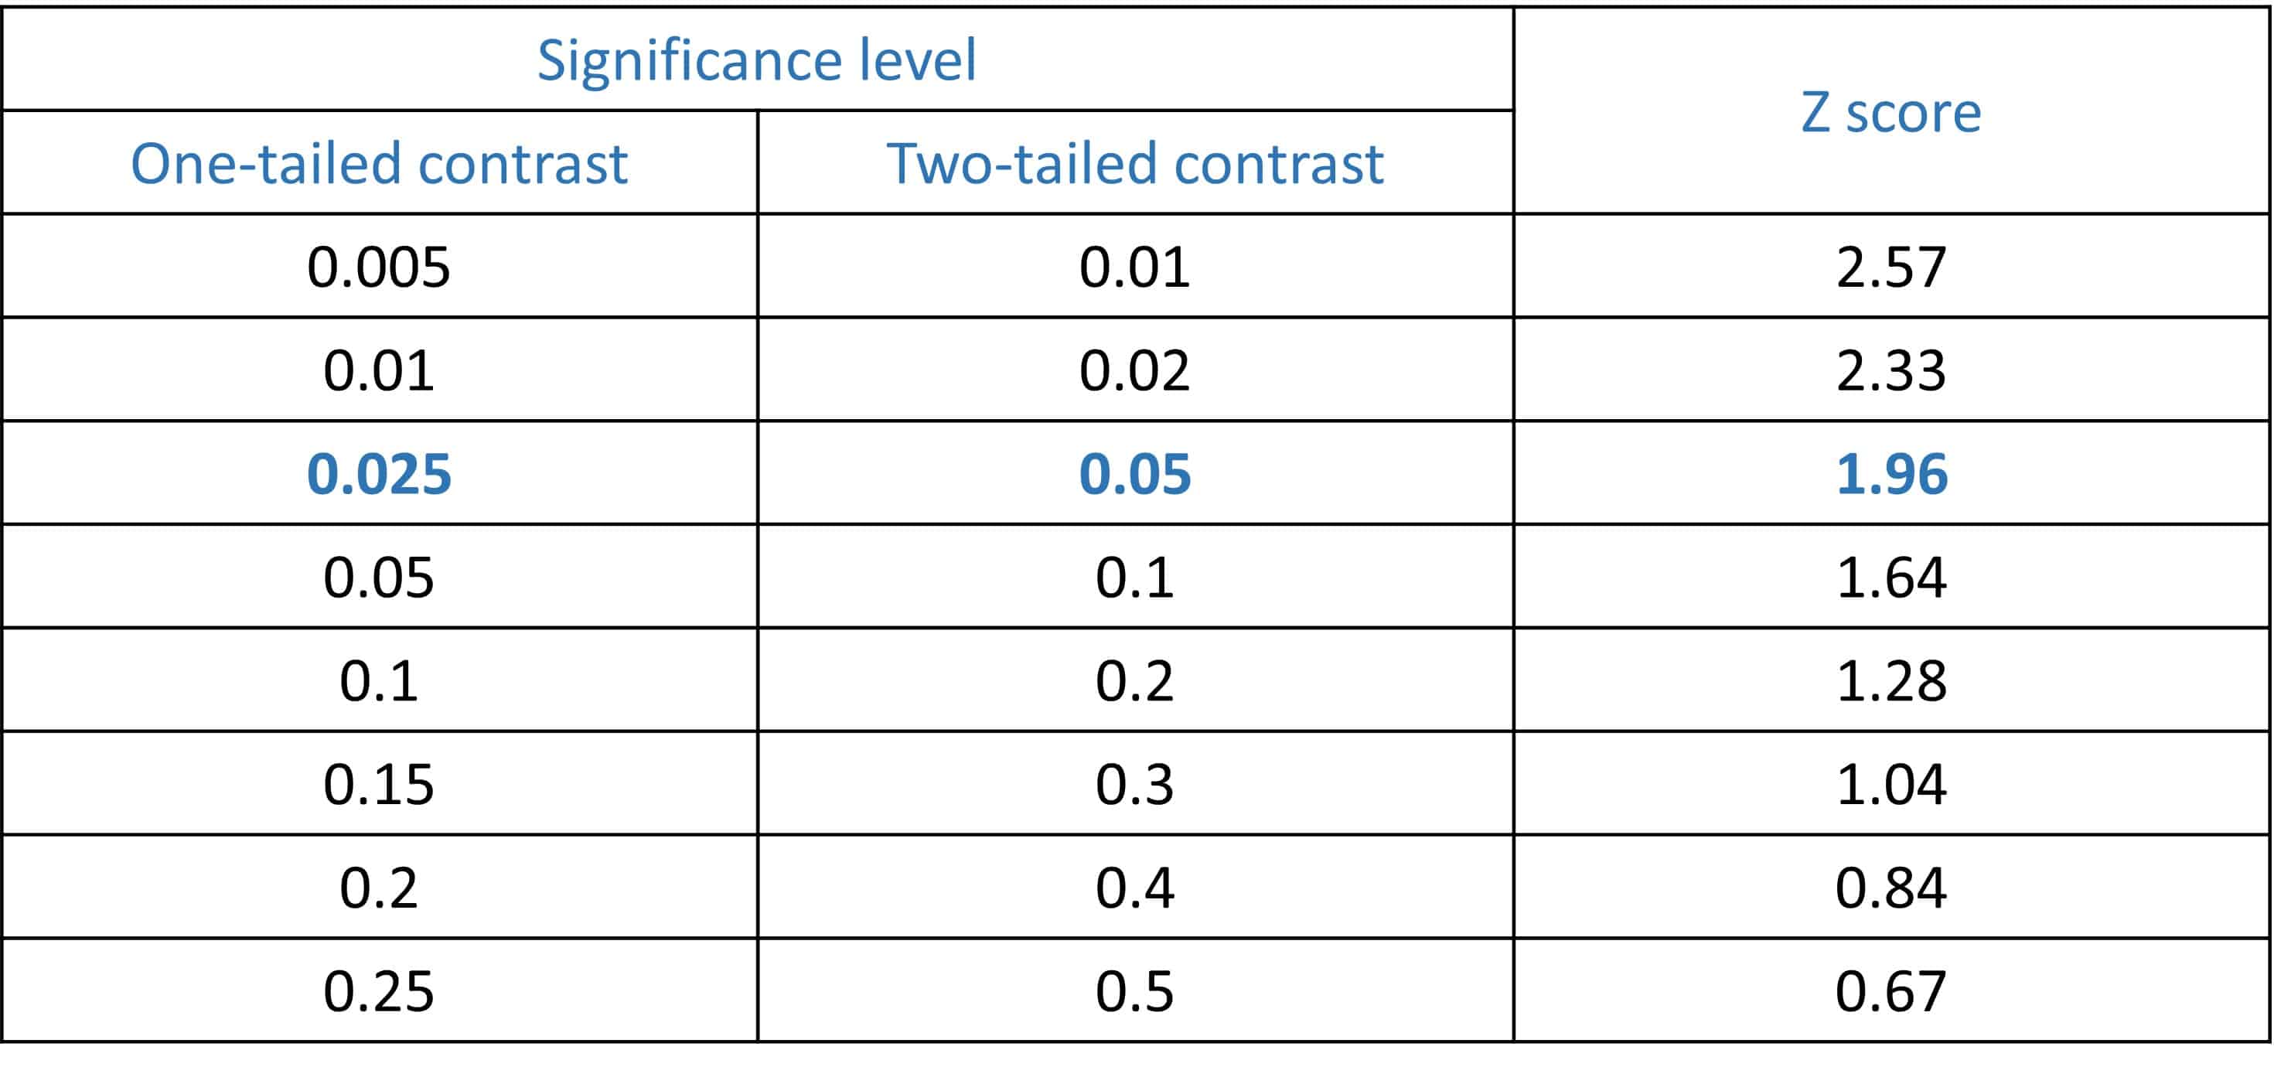
Task: Select the one-tailed 0.15 cell
Action: tap(379, 784)
